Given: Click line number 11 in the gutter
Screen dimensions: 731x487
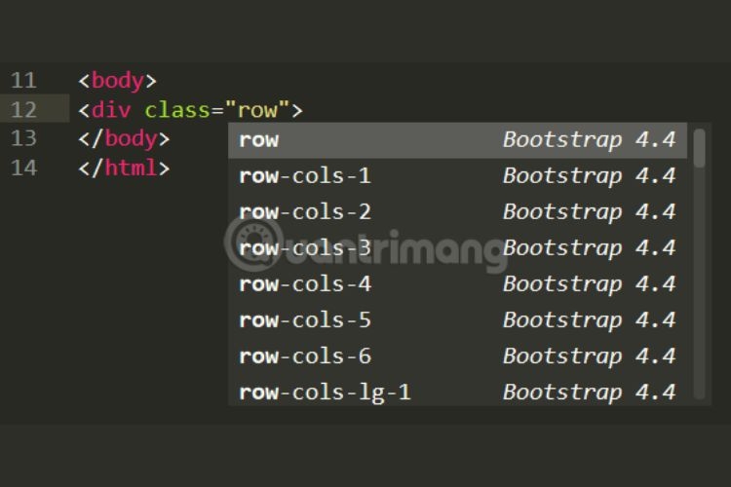Looking at the screenshot, I should point(23,81).
